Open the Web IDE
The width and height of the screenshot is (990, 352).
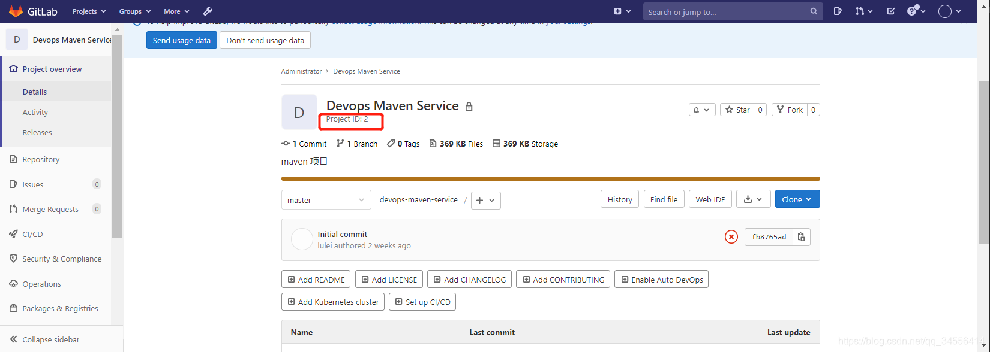point(710,199)
